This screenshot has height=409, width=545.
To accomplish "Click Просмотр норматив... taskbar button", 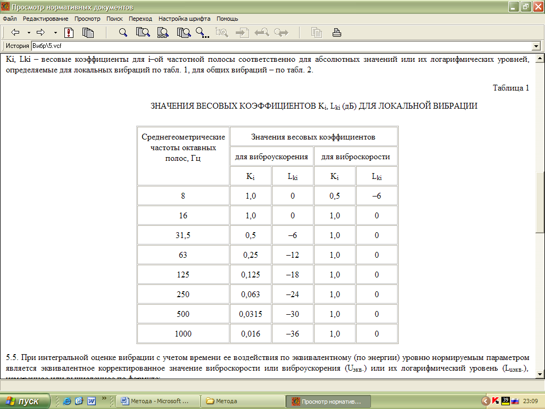I will click(x=328, y=402).
